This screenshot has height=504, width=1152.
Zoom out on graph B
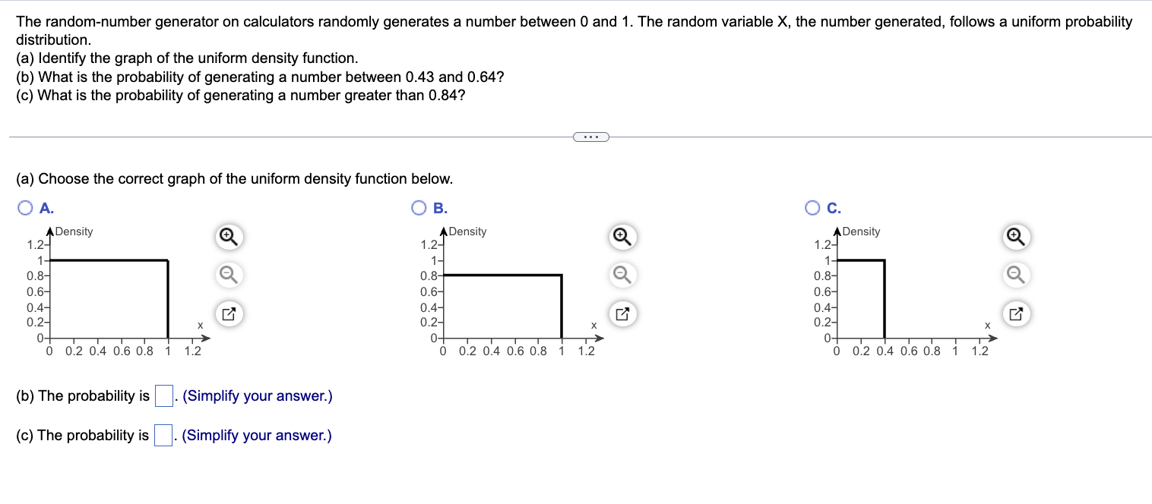[x=622, y=275]
